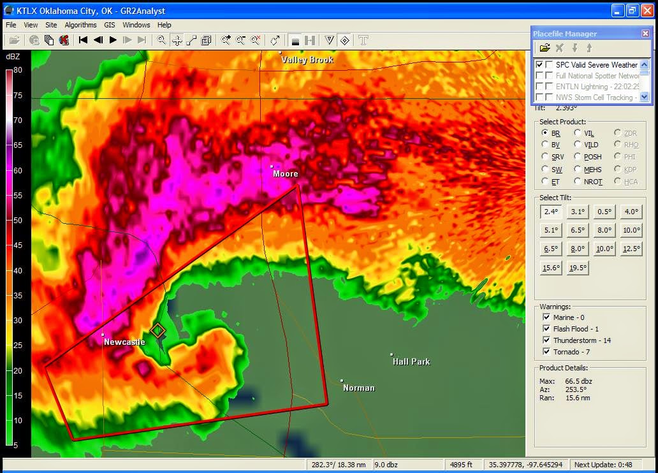The width and height of the screenshot is (658, 473).
Task: Open the View menu
Action: click(x=31, y=25)
